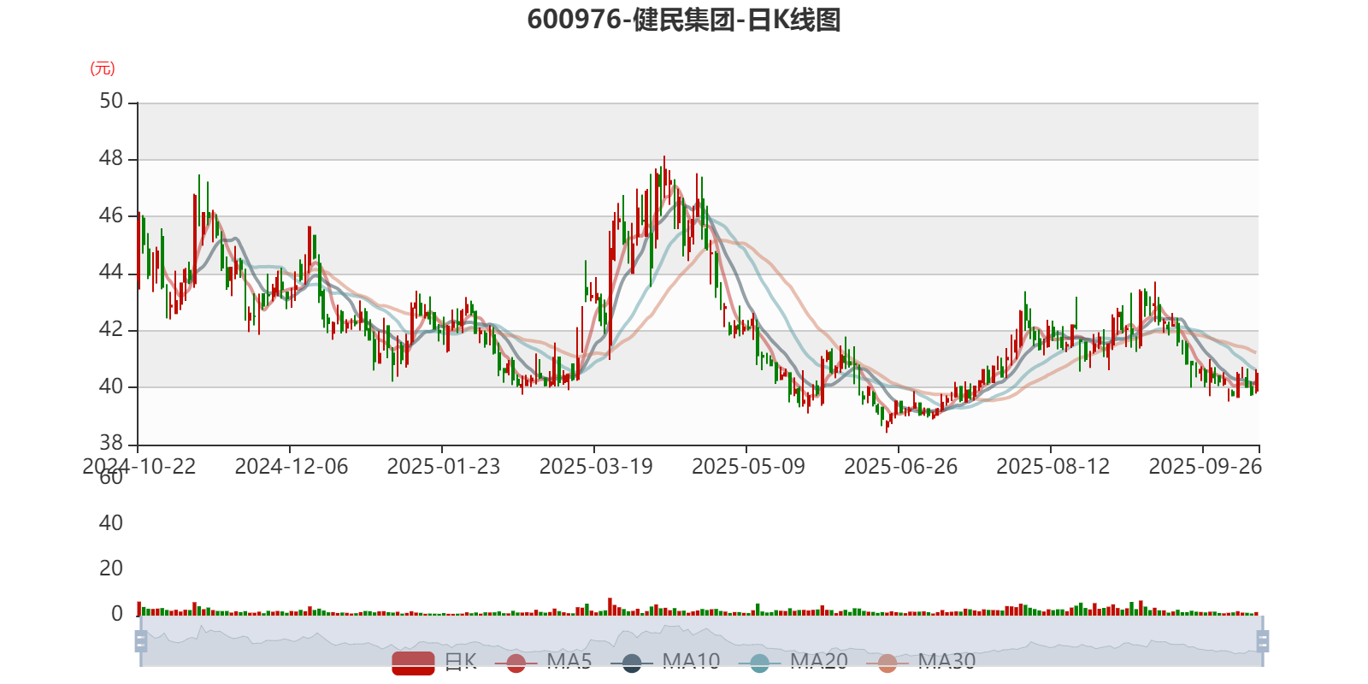Click the 2025-01-23 date label
Viewport: 1368px width, 684px height.
pos(444,467)
